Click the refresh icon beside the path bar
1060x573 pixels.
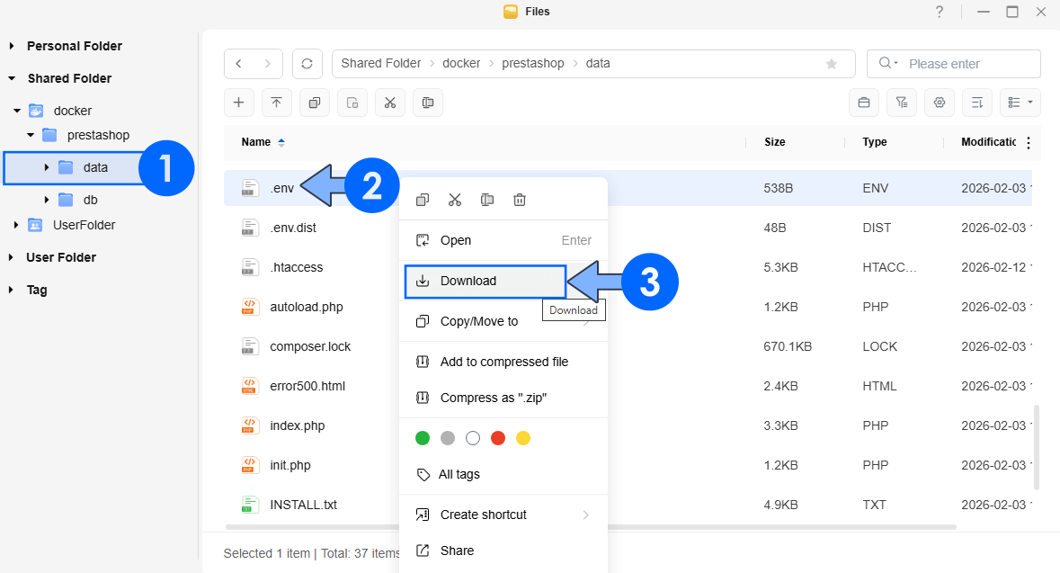307,64
